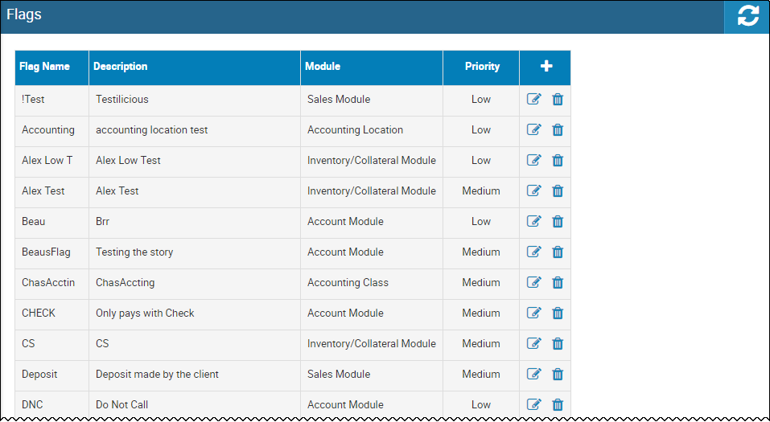Sort by Priority column header
This screenshot has height=422, width=770.
tap(482, 66)
